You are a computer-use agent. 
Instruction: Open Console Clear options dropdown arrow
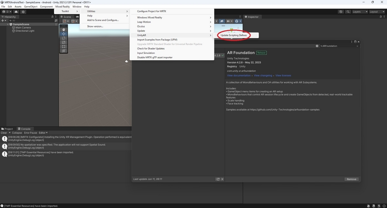pos(9,133)
